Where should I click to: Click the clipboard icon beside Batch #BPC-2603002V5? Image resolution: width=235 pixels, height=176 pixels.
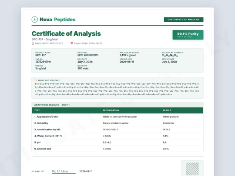tap(33, 43)
